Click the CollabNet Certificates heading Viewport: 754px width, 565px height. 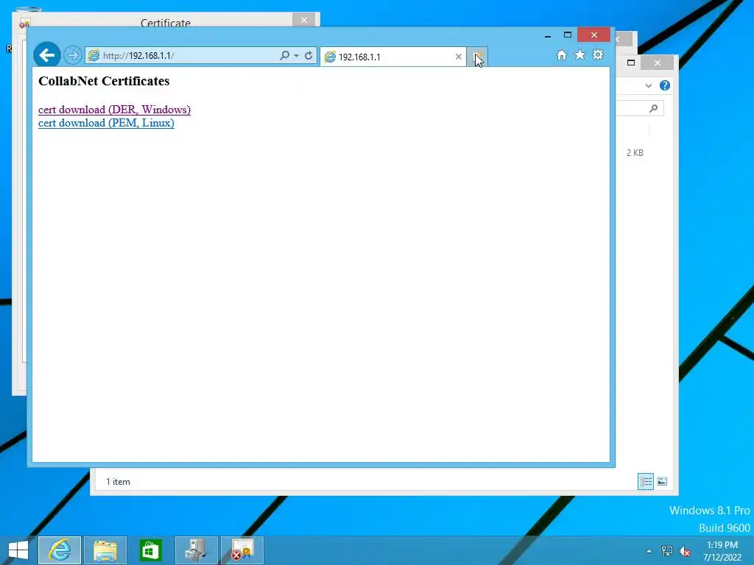point(104,81)
